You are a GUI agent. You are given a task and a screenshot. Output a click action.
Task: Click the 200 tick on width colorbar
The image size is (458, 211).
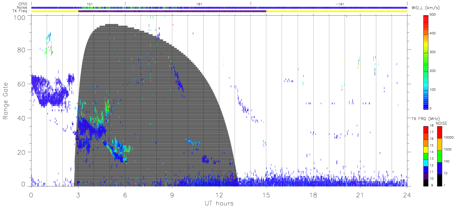coord(433,71)
